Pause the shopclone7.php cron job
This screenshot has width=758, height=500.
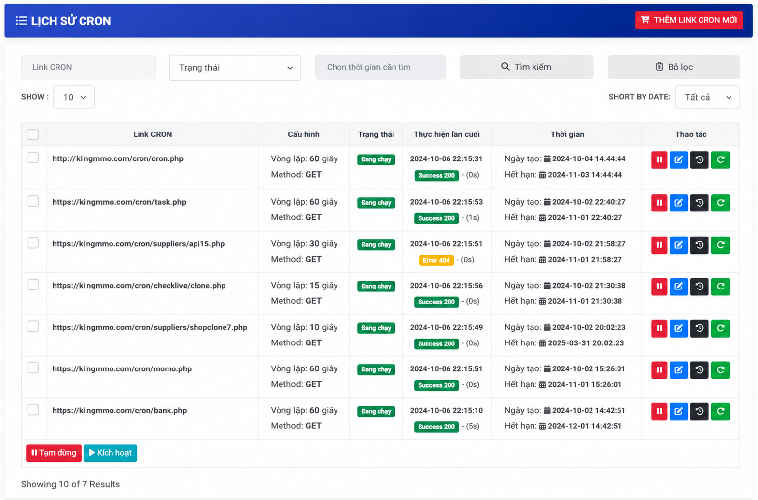[659, 328]
